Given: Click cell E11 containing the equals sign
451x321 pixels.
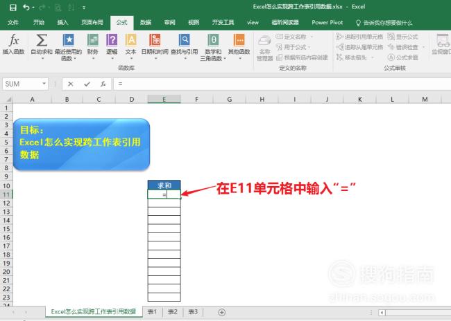Looking at the screenshot, I should 164,194.
